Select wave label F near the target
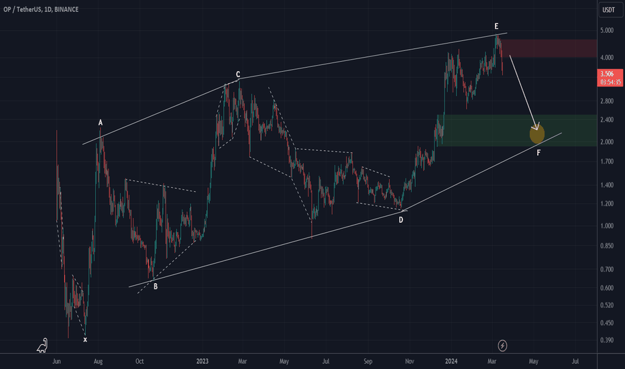The width and height of the screenshot is (625, 369). point(538,153)
